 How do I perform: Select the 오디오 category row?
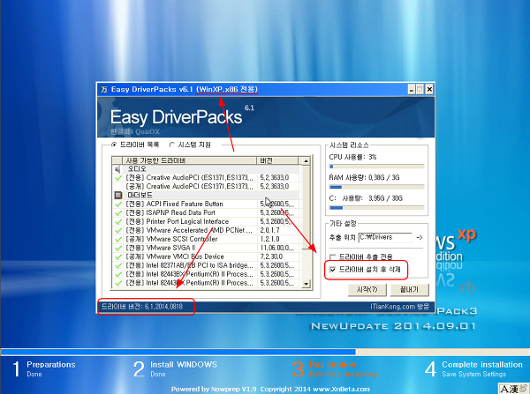point(206,168)
